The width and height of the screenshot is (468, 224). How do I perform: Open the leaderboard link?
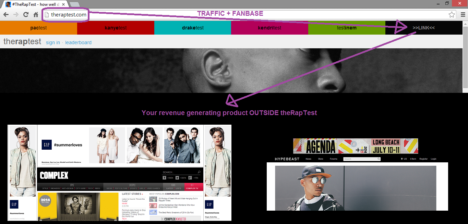pyautogui.click(x=78, y=42)
